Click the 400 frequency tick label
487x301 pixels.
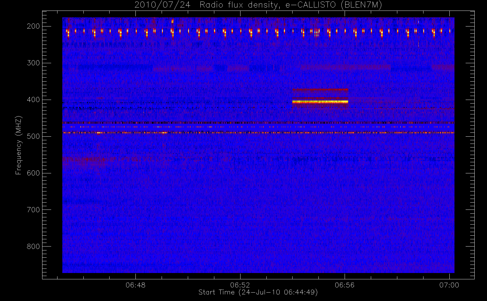click(x=33, y=100)
